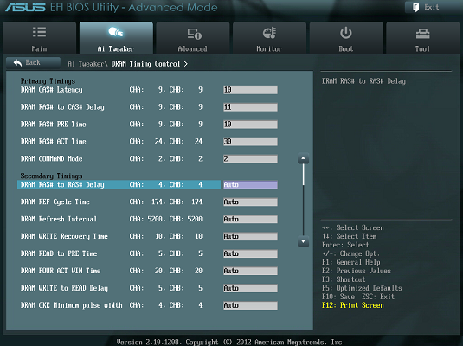The height and width of the screenshot is (346, 463).
Task: Go Back to Ai Tweaker menu
Action: pyautogui.click(x=33, y=63)
